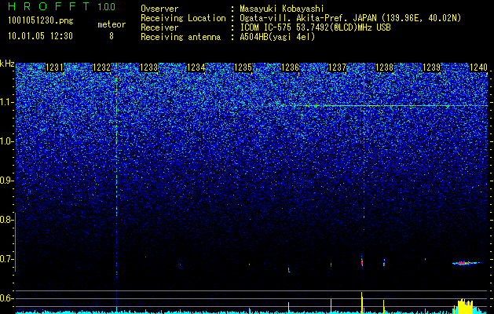Click the 0.9 frequency axis label
This screenshot has width=494, height=314.
(x=5, y=181)
